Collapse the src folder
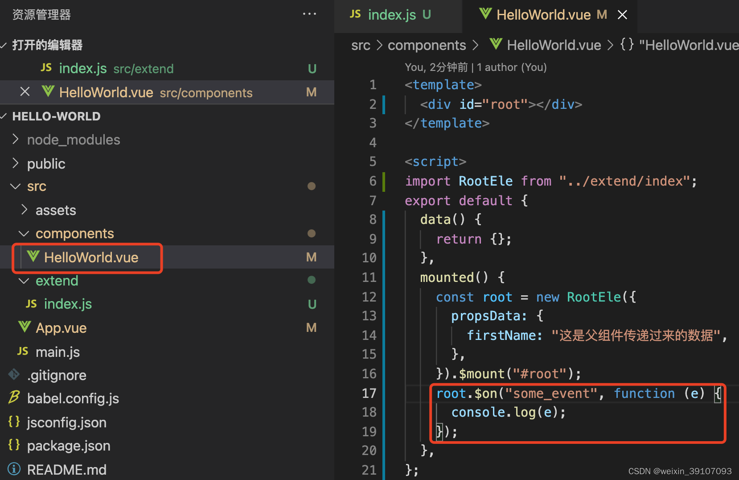Screen dimensions: 739x480 coord(16,186)
